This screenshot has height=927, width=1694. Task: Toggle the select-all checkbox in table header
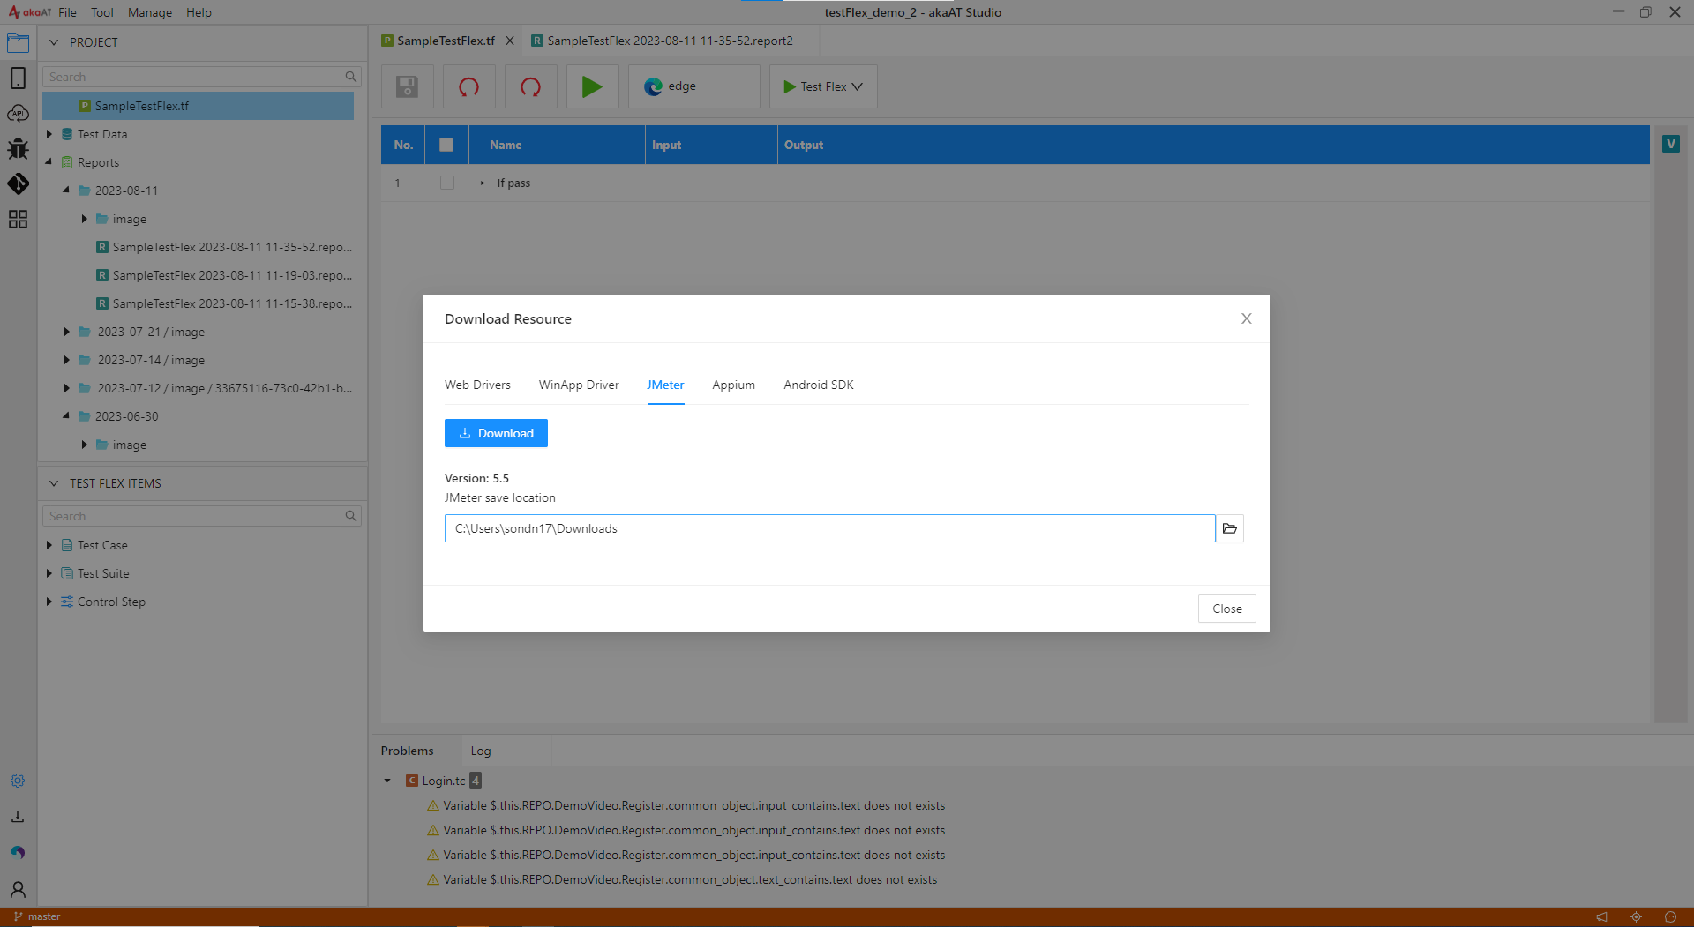tap(446, 145)
